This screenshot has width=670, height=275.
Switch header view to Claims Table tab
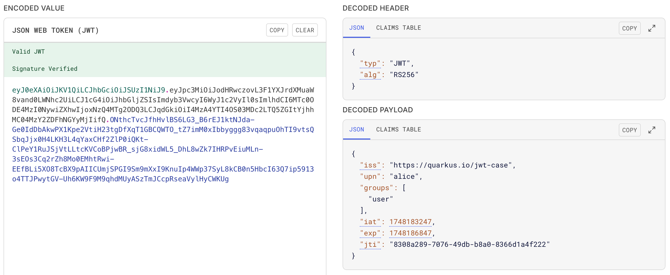[x=398, y=28]
